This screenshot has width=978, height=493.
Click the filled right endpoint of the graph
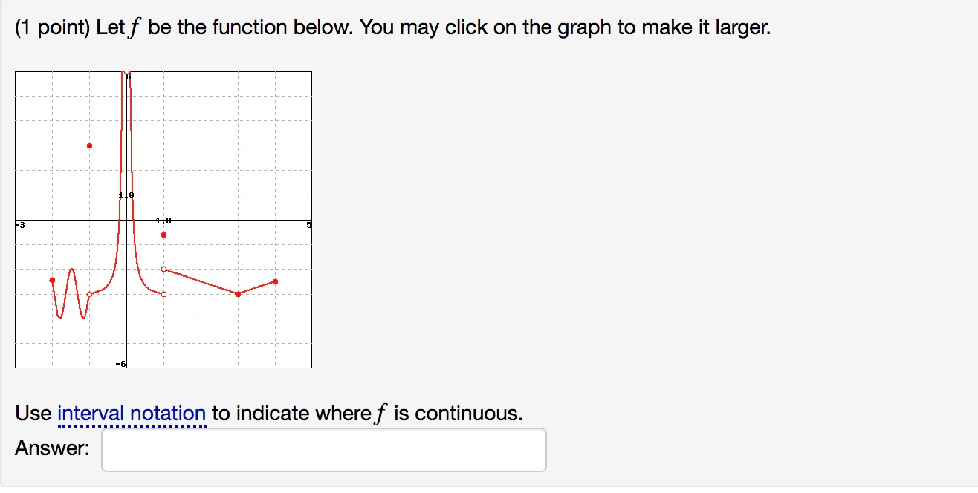click(x=276, y=281)
